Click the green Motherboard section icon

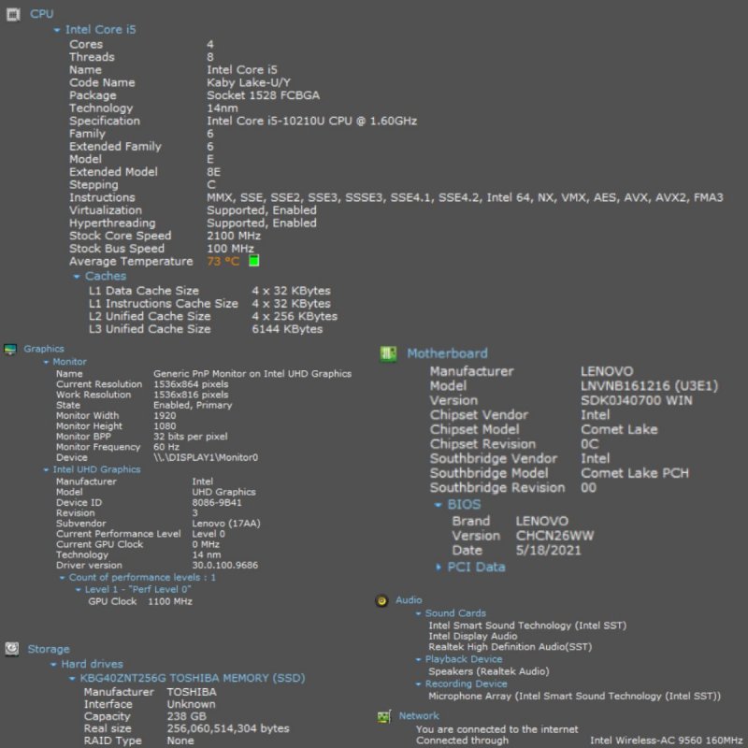388,353
